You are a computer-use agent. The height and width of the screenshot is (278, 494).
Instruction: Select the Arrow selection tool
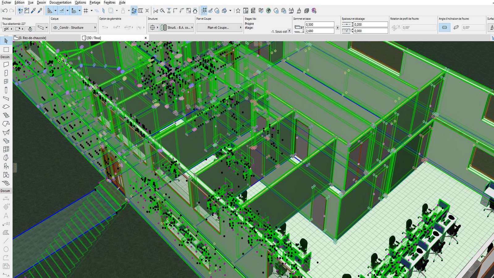tap(6, 41)
